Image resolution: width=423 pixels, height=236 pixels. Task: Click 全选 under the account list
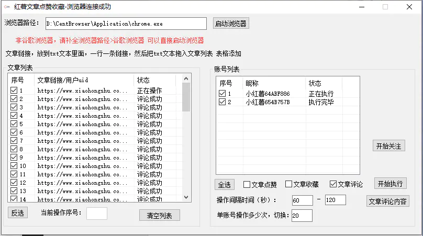[225, 185]
